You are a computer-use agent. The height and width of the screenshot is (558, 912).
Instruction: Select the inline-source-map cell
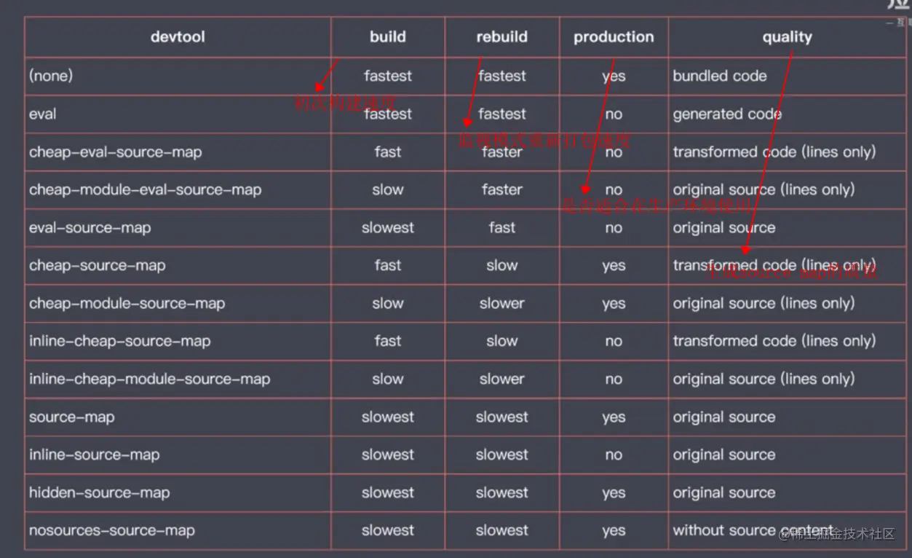[x=94, y=455]
